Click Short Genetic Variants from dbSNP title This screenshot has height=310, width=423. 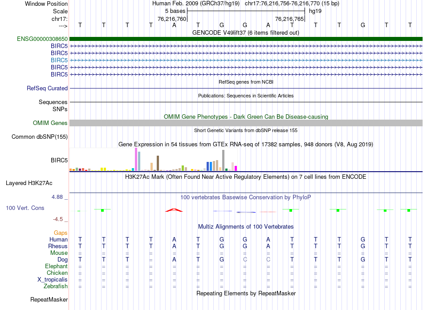point(246,130)
